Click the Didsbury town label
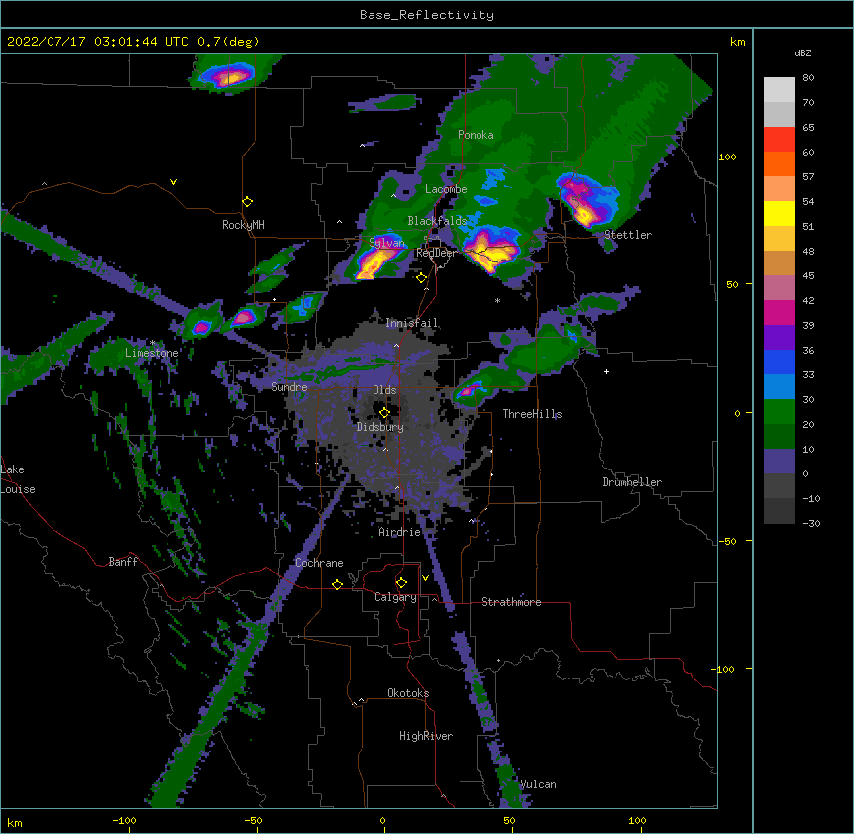 point(379,427)
